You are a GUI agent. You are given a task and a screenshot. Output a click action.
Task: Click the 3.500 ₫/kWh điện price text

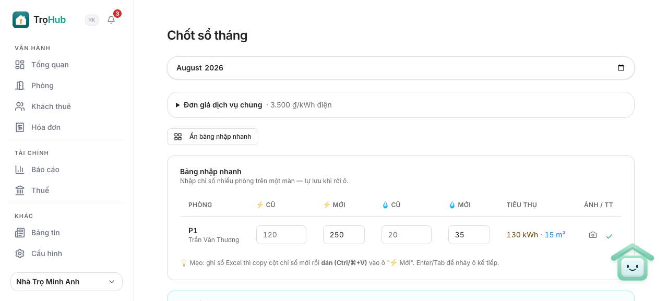301,105
